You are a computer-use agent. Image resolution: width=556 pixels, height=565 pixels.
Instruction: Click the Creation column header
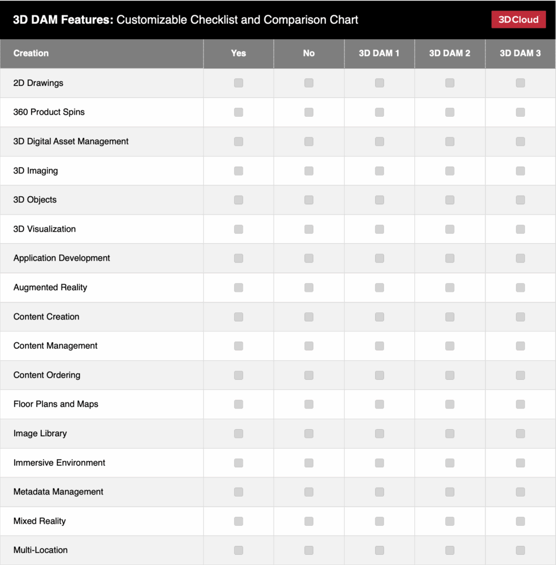pyautogui.click(x=31, y=53)
